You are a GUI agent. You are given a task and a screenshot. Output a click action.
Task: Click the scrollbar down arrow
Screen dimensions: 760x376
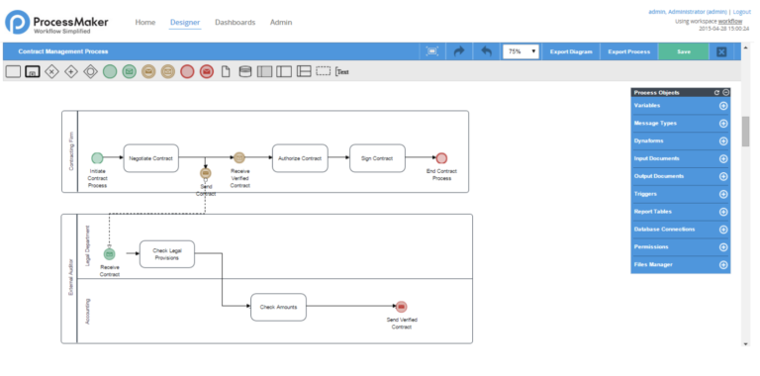pyautogui.click(x=745, y=344)
